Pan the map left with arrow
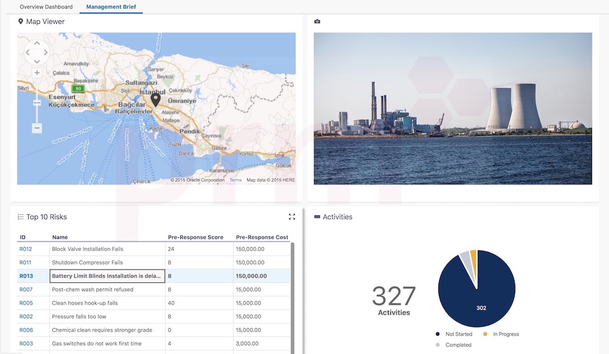 click(29, 52)
